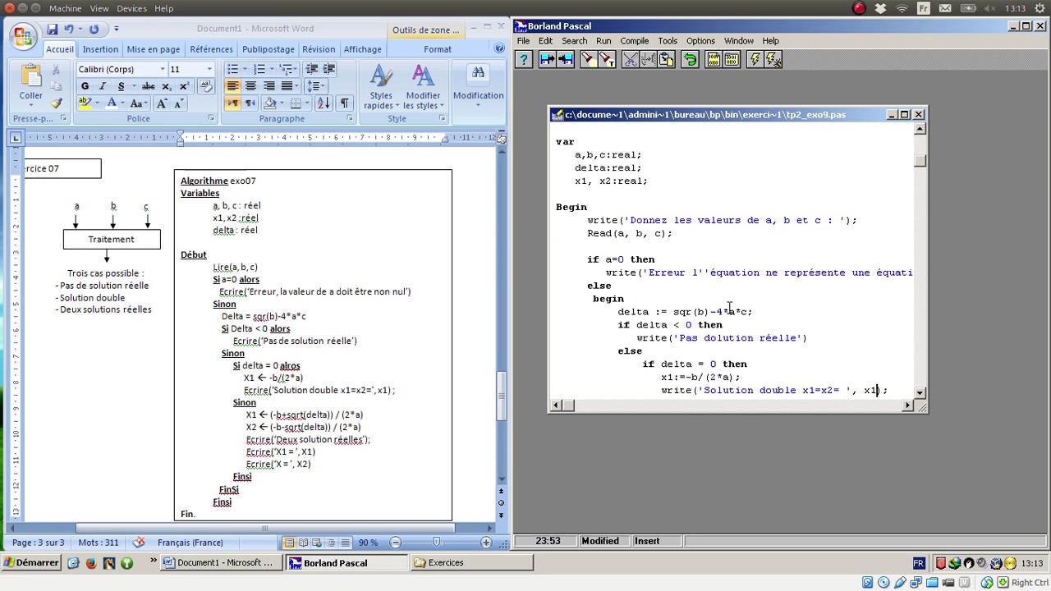Screen dimensions: 1051x591
Task: Toggle italic formatting in Word
Action: click(x=103, y=86)
